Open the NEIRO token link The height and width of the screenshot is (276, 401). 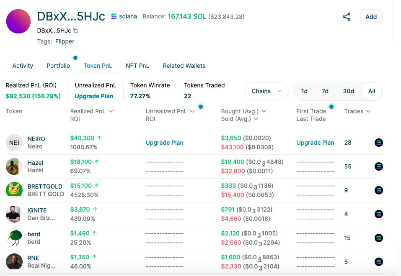click(x=36, y=139)
